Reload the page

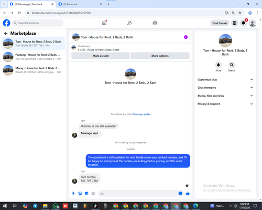point(19,13)
